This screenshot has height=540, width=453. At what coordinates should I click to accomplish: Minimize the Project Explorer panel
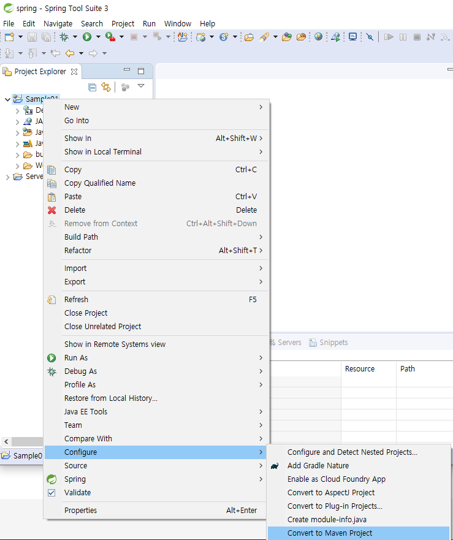point(127,70)
